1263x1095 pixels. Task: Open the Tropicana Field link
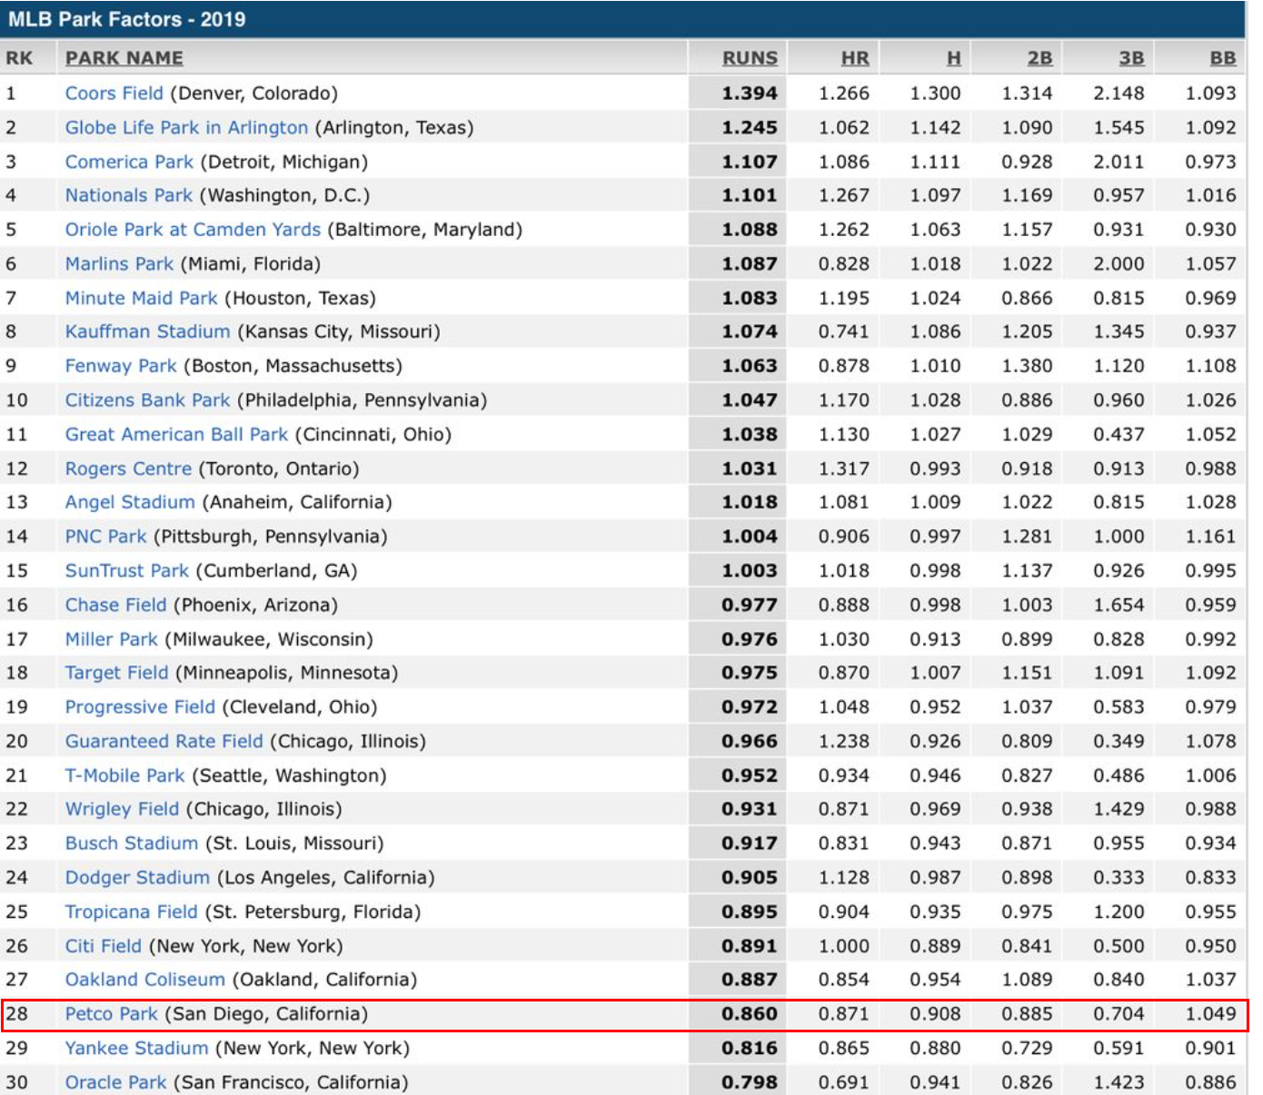pos(131,912)
